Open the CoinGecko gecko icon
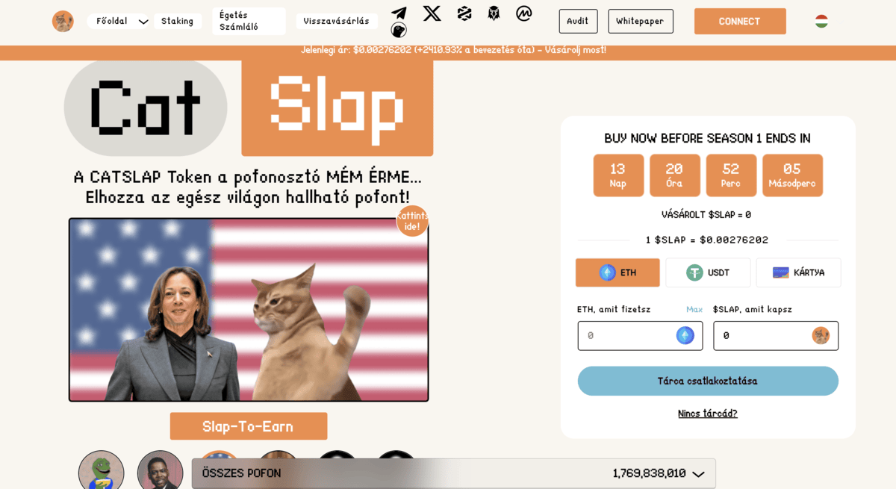 tap(399, 30)
